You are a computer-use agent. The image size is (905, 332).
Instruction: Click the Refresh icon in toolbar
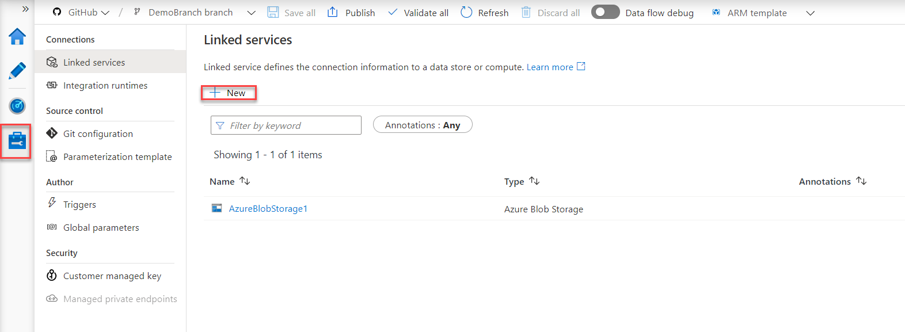[x=466, y=13]
